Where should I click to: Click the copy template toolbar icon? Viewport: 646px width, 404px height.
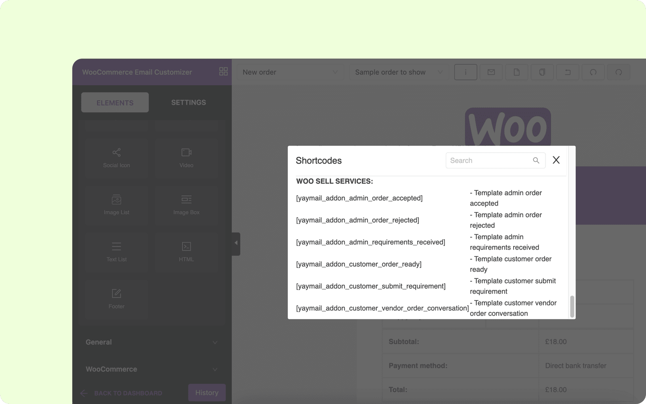(542, 72)
